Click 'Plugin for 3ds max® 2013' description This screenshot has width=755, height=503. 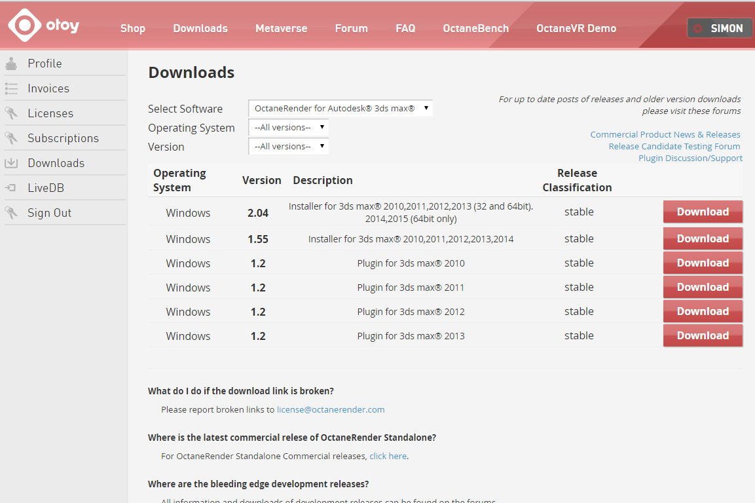(411, 336)
